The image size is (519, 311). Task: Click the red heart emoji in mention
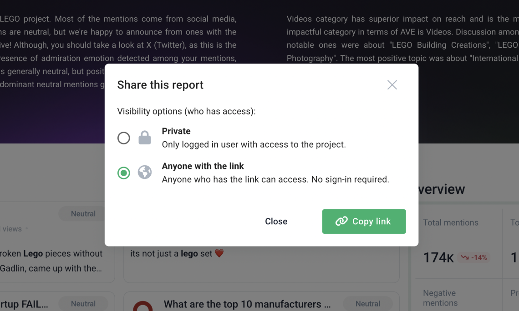point(219,253)
